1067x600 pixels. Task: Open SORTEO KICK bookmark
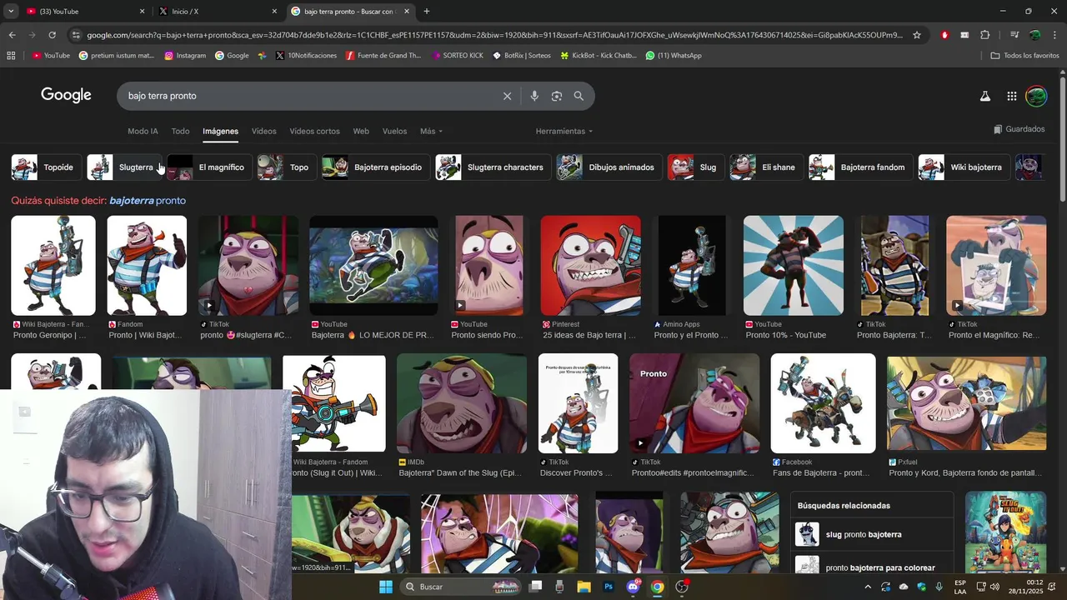tap(457, 56)
